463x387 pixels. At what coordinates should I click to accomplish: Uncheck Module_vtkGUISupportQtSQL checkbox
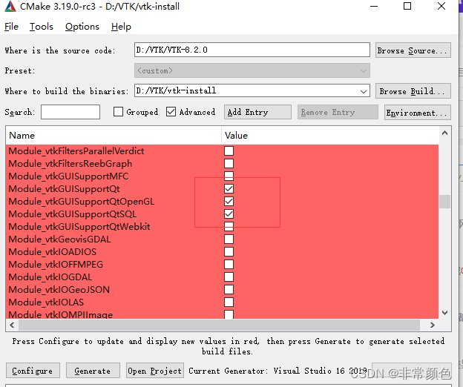229,214
